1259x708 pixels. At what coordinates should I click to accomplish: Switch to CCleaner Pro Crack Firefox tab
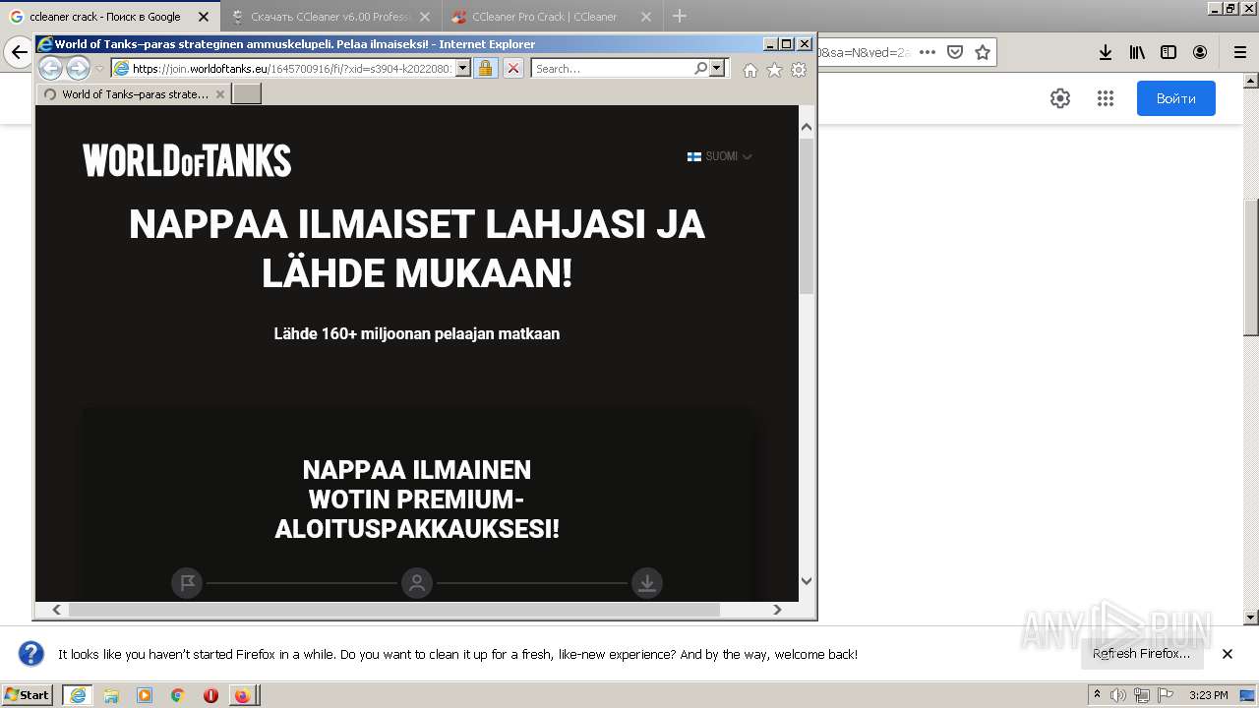[x=553, y=17]
